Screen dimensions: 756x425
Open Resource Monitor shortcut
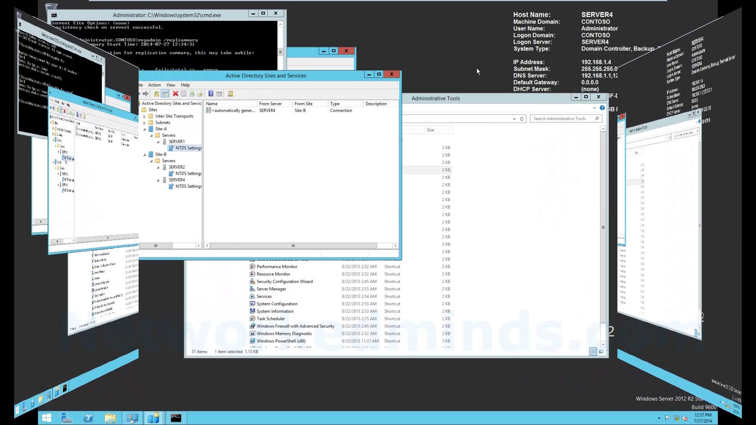point(273,274)
